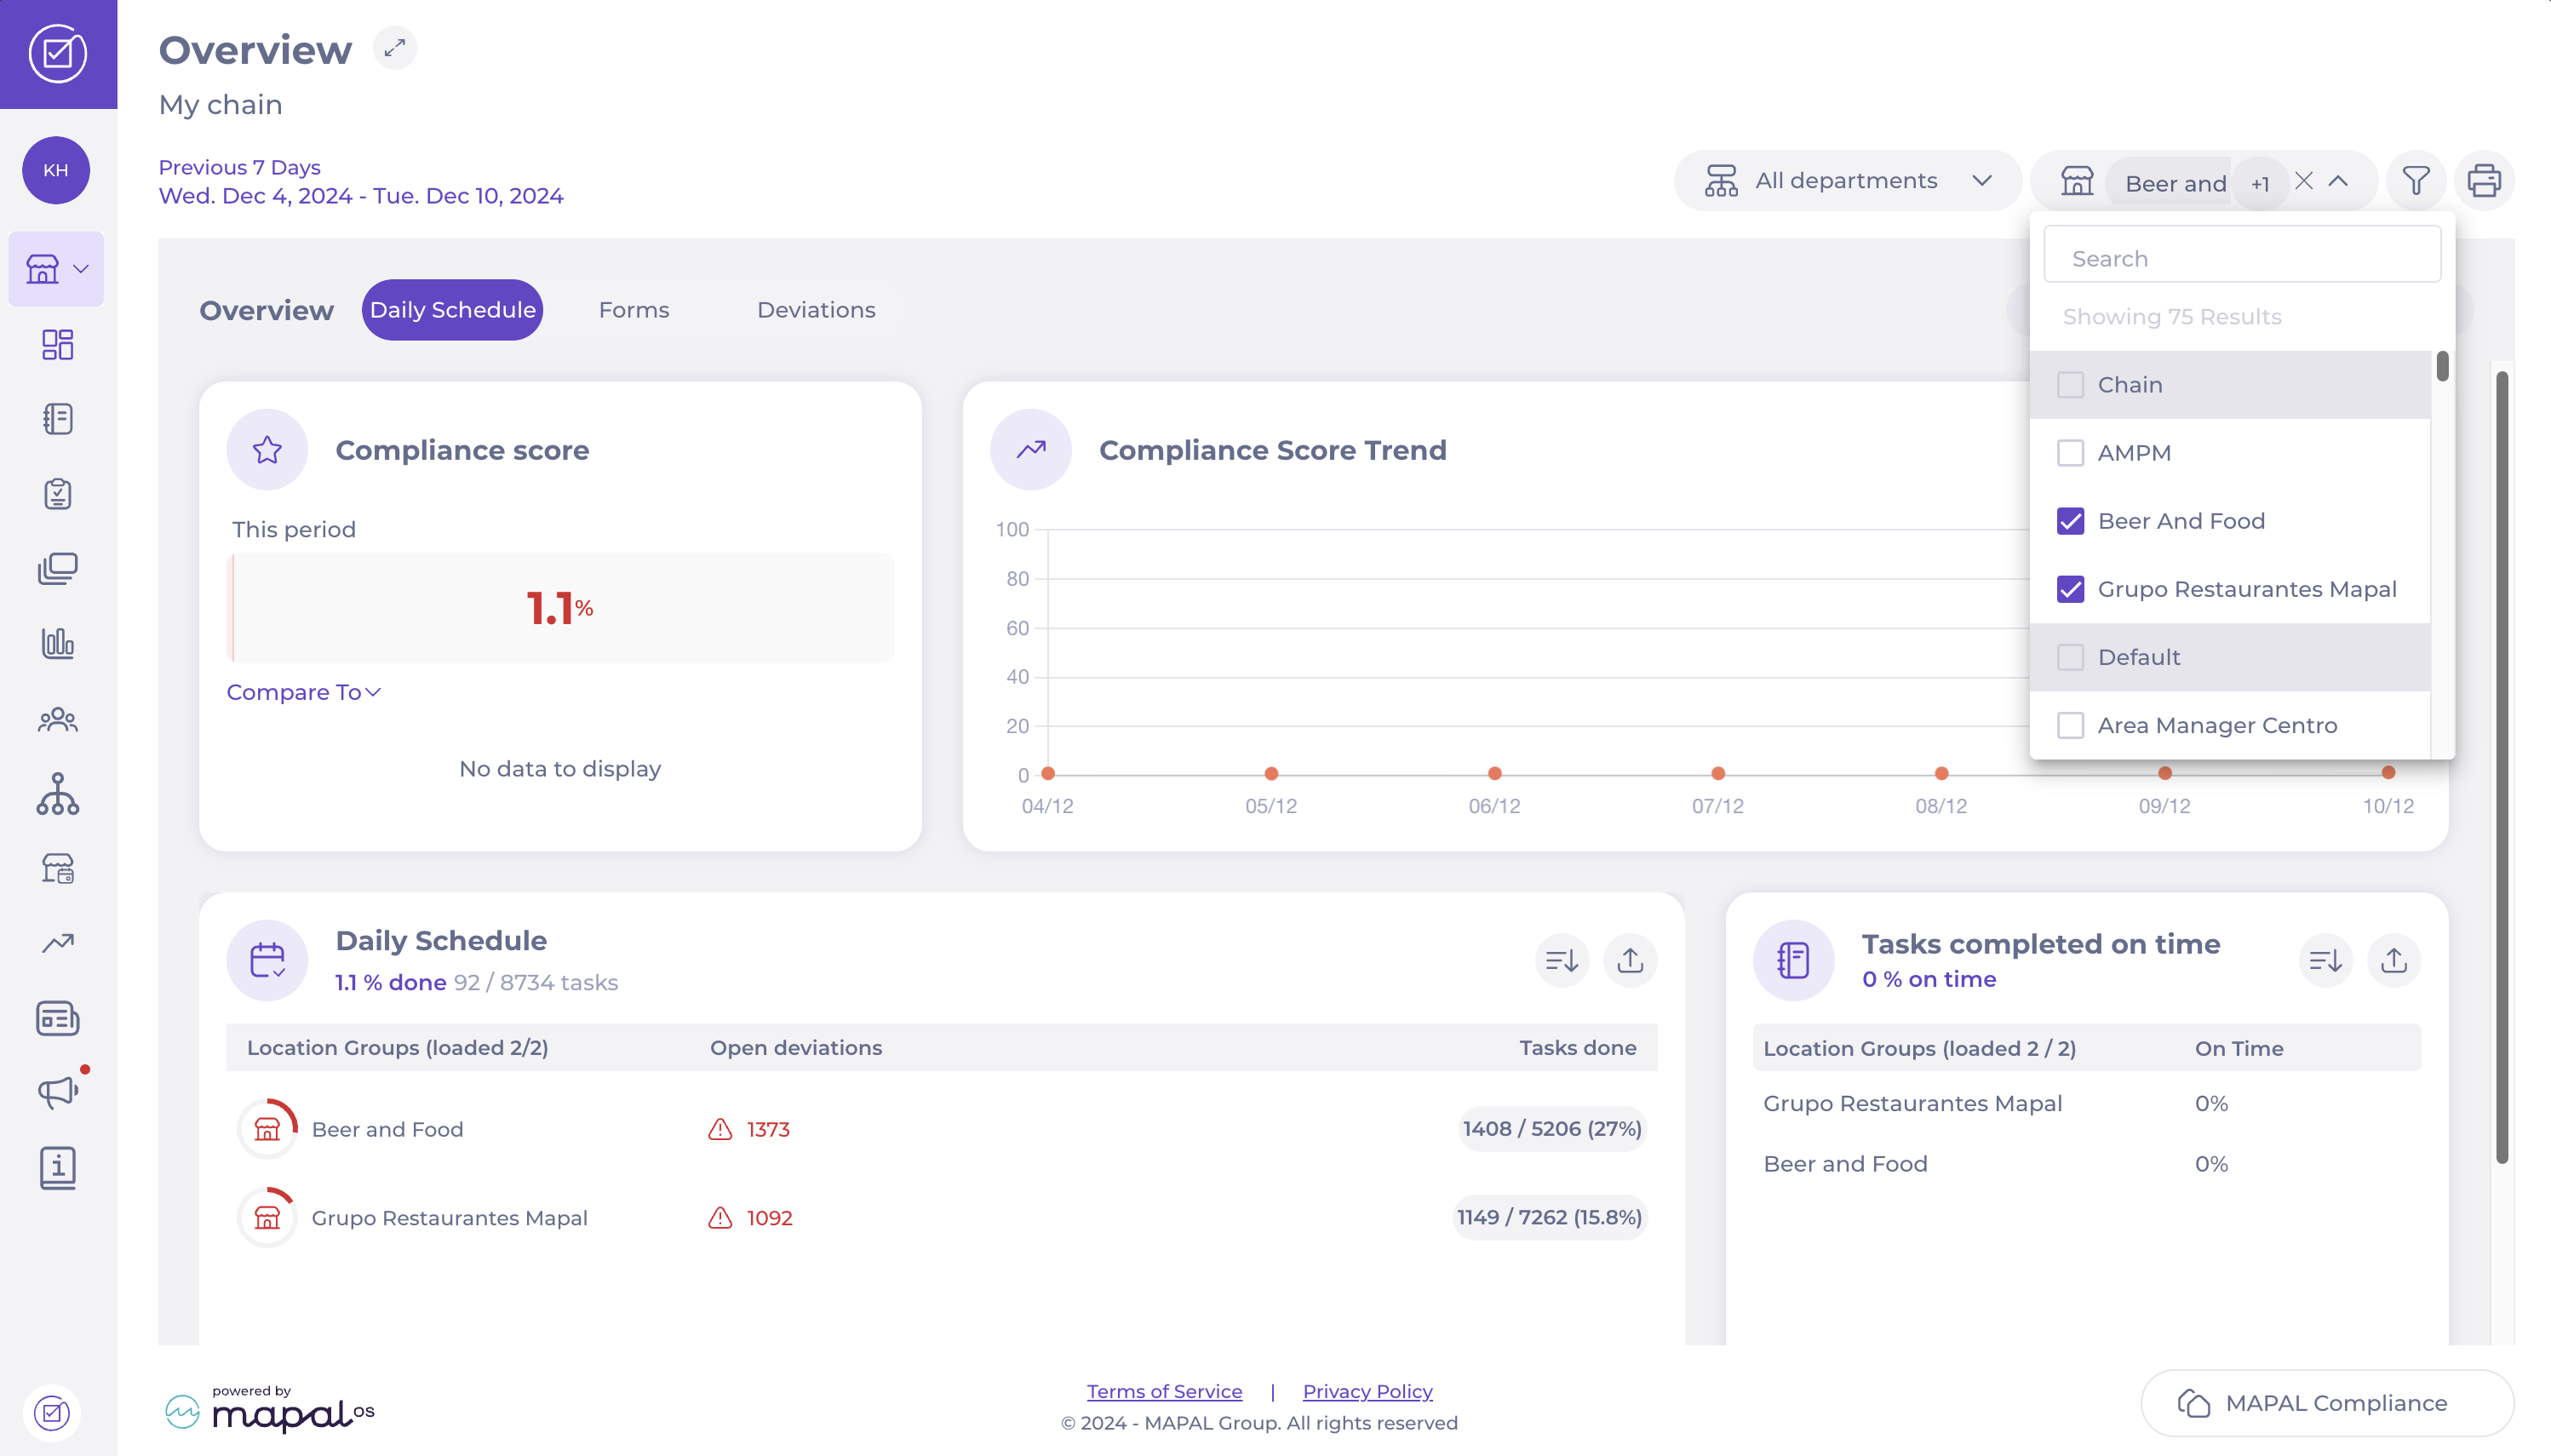The width and height of the screenshot is (2551, 1456).
Task: Open the clipboard checklist icon in sidebar
Action: [58, 494]
